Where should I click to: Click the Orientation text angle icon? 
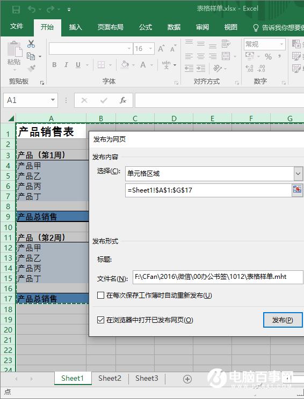click(218, 68)
